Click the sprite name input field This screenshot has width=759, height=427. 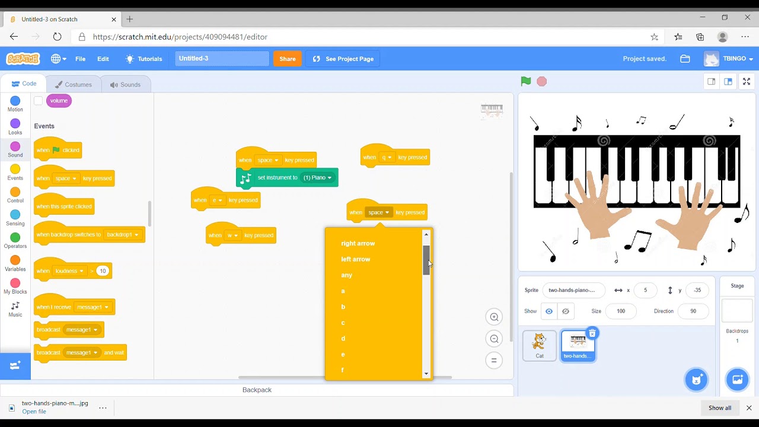click(x=573, y=290)
